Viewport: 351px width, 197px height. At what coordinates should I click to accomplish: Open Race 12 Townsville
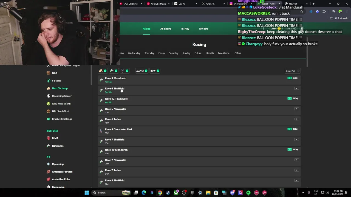(199, 100)
